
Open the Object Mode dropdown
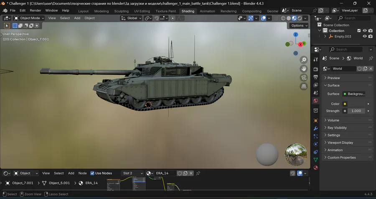pos(29,18)
